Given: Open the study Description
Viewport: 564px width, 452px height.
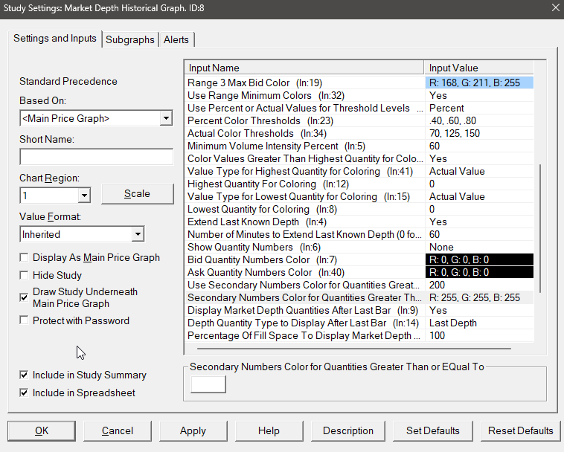Looking at the screenshot, I should [347, 430].
